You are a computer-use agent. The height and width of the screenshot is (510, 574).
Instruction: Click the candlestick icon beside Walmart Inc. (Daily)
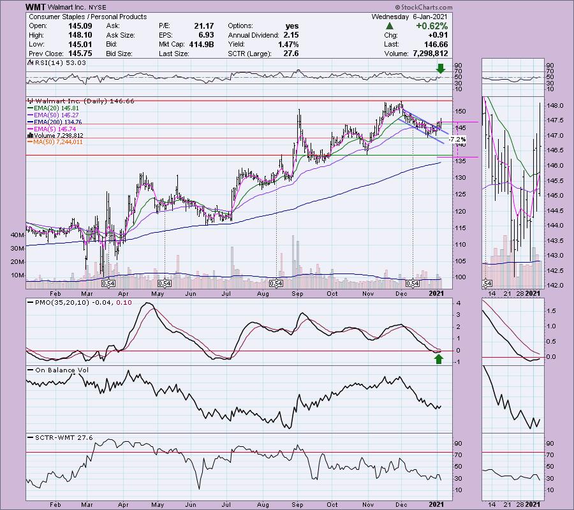(31, 101)
